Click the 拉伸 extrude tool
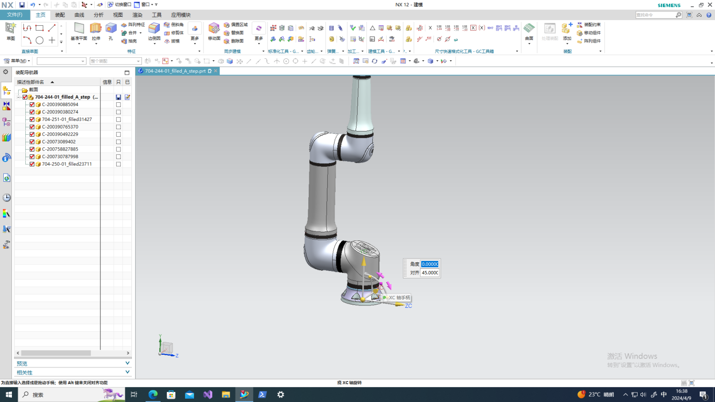Image resolution: width=715 pixels, height=402 pixels. pyautogui.click(x=96, y=32)
